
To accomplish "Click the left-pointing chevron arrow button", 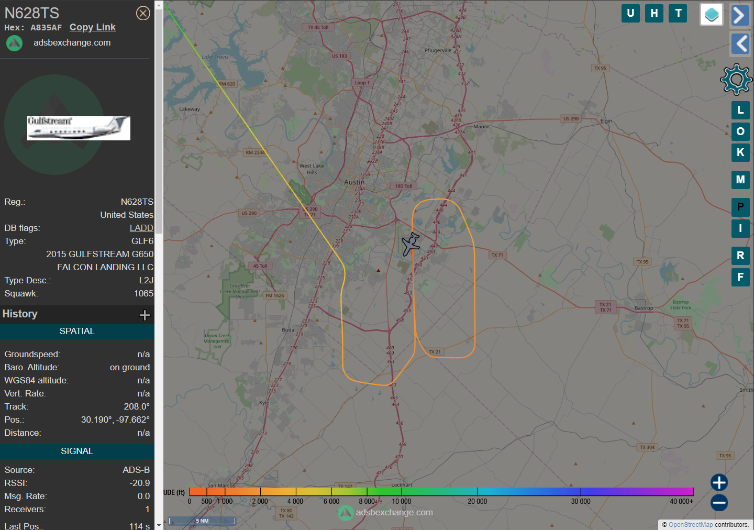I will point(740,44).
